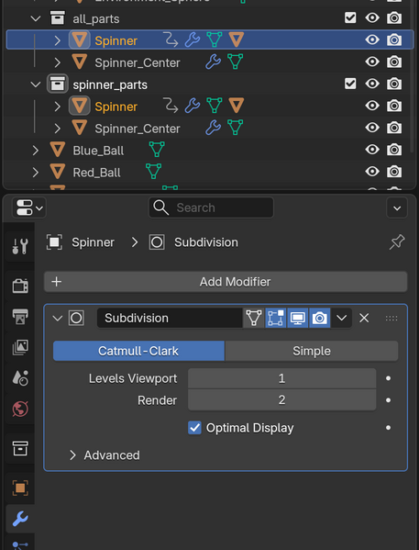Toggle Subdivision modifier viewport display monitor icon
Screen dimensions: 419x550
click(x=298, y=318)
